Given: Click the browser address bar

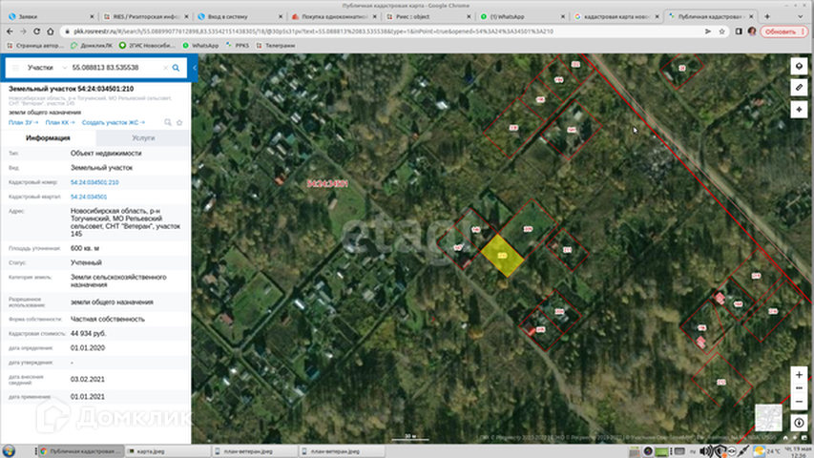Looking at the screenshot, I should point(385,31).
